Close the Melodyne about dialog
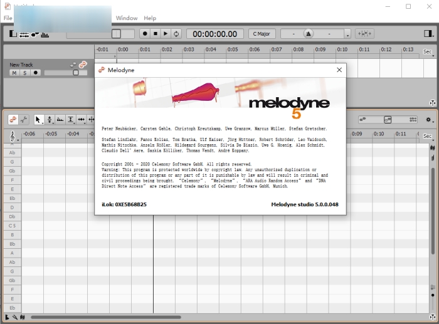The width and height of the screenshot is (439, 324). click(339, 70)
